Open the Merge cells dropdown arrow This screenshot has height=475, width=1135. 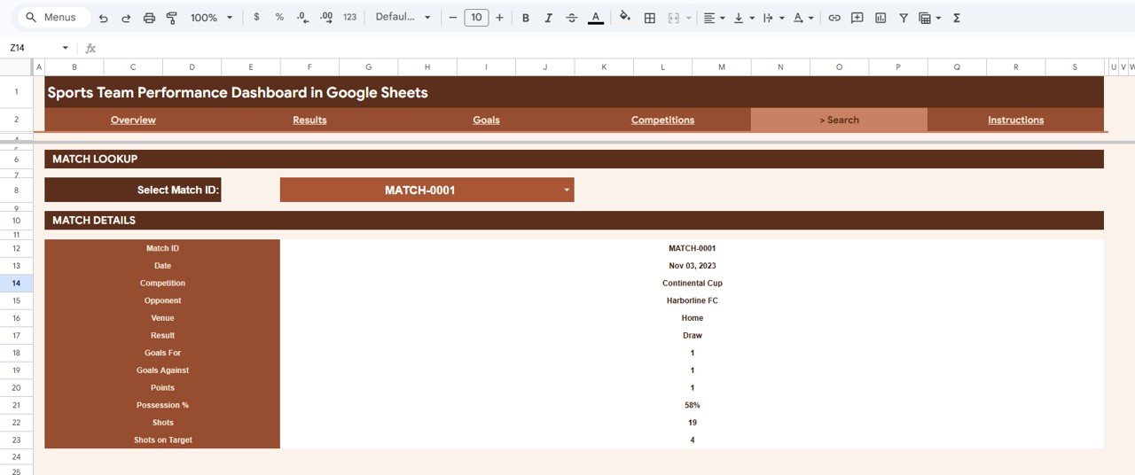pos(687,18)
